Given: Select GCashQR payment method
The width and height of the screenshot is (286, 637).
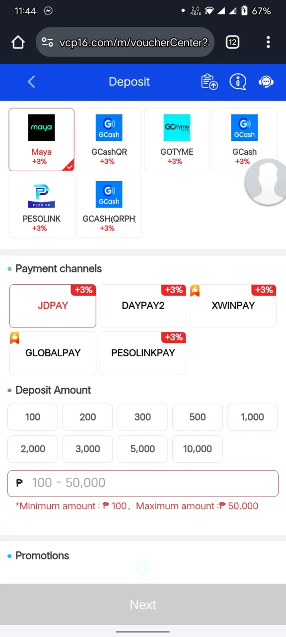Looking at the screenshot, I should coord(109,139).
